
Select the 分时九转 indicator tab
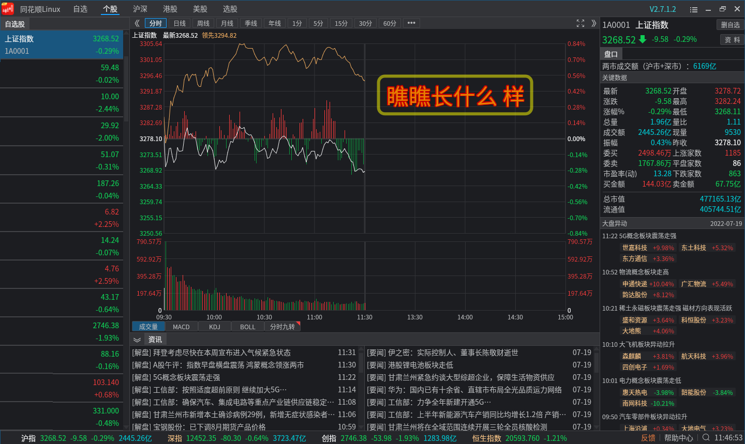click(282, 327)
